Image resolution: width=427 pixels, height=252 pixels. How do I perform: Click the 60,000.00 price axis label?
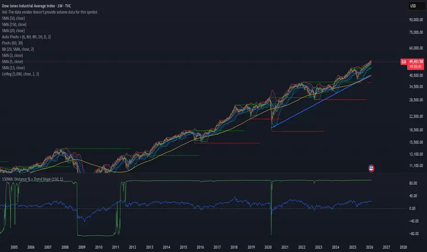pyautogui.click(x=416, y=48)
